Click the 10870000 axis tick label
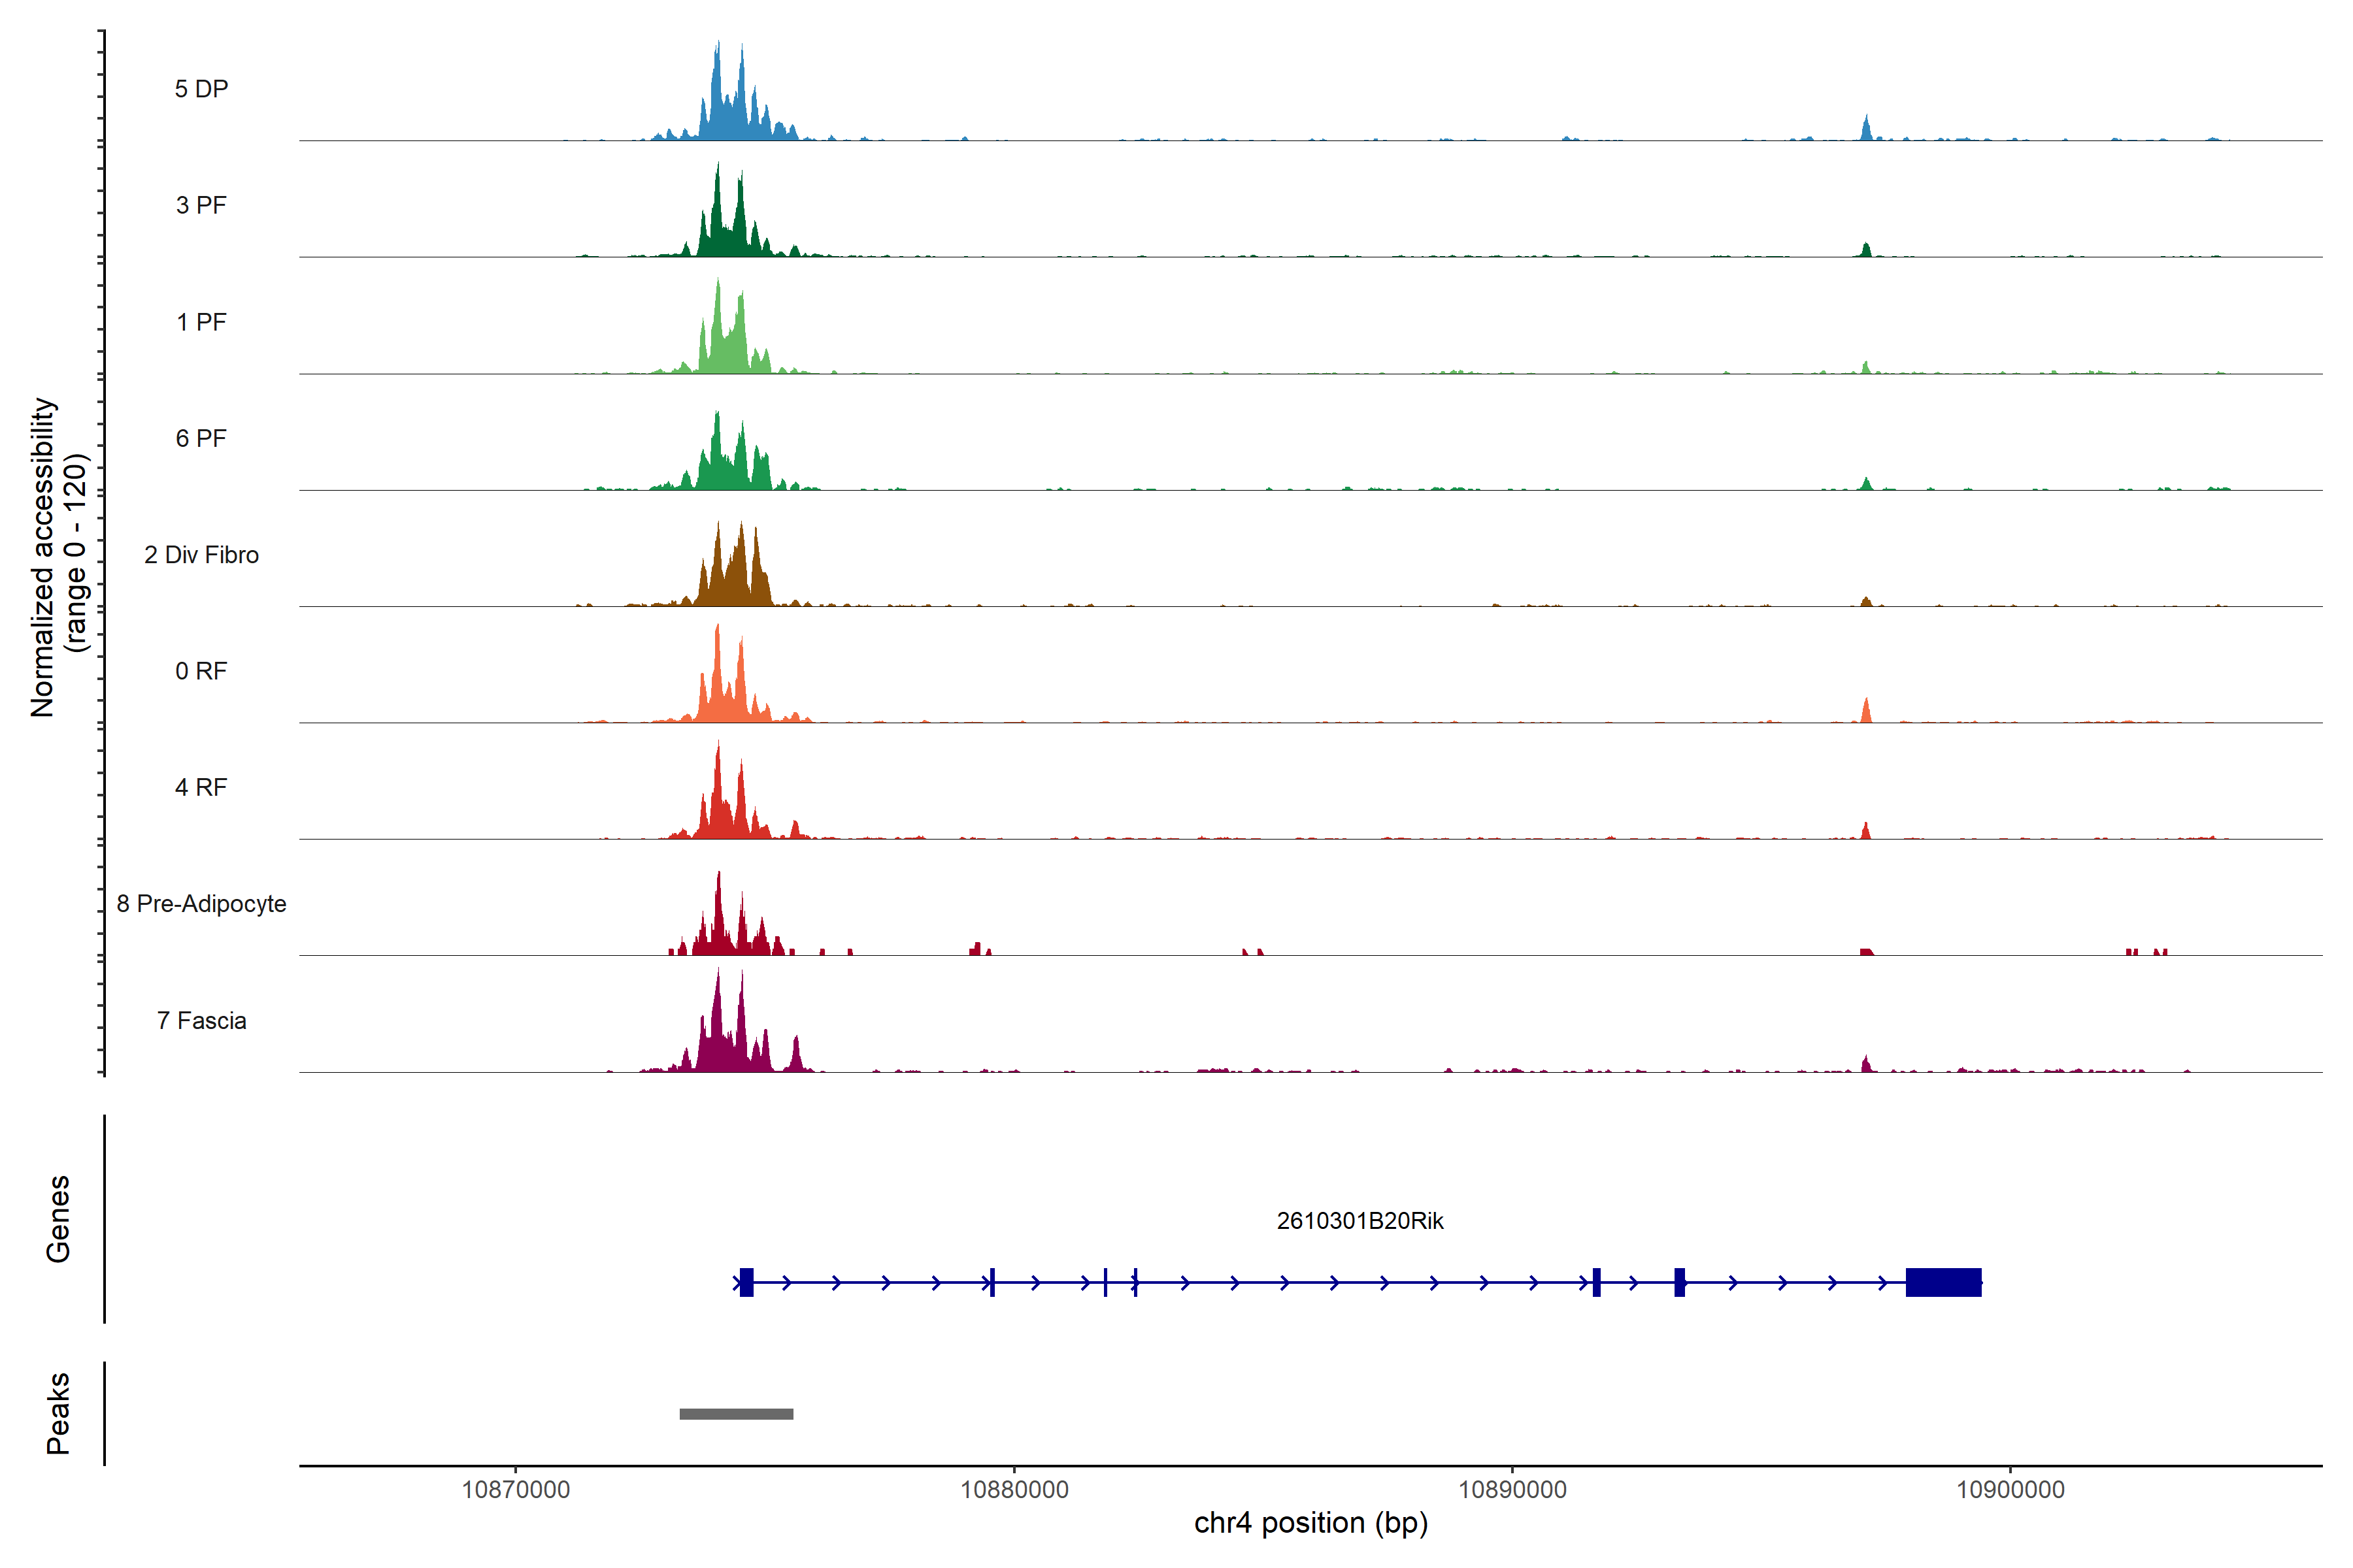Screen dimensions: 2353x1568 pyautogui.click(x=516, y=1490)
